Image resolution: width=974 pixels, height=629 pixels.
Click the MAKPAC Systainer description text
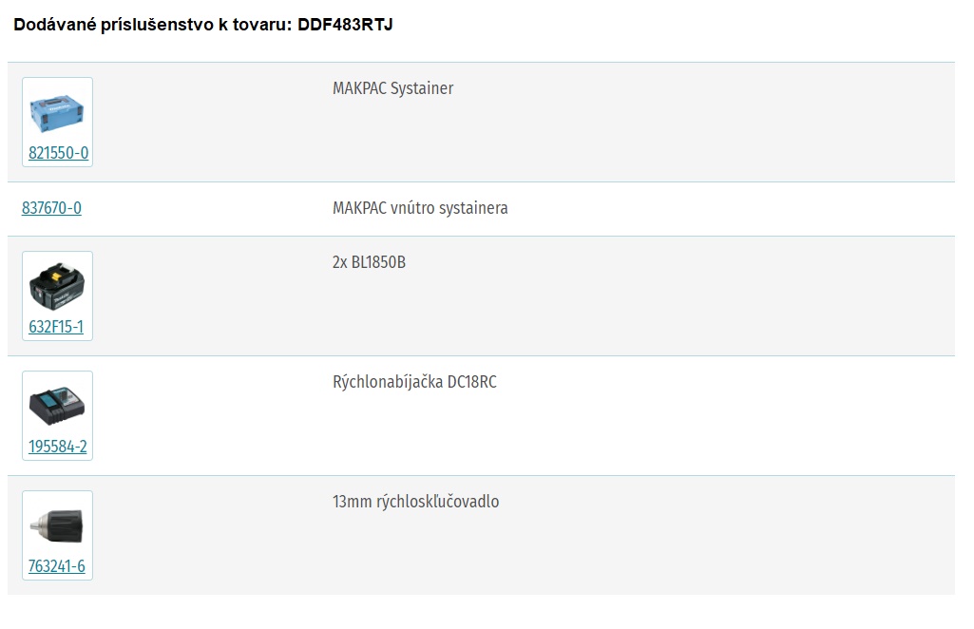point(392,88)
